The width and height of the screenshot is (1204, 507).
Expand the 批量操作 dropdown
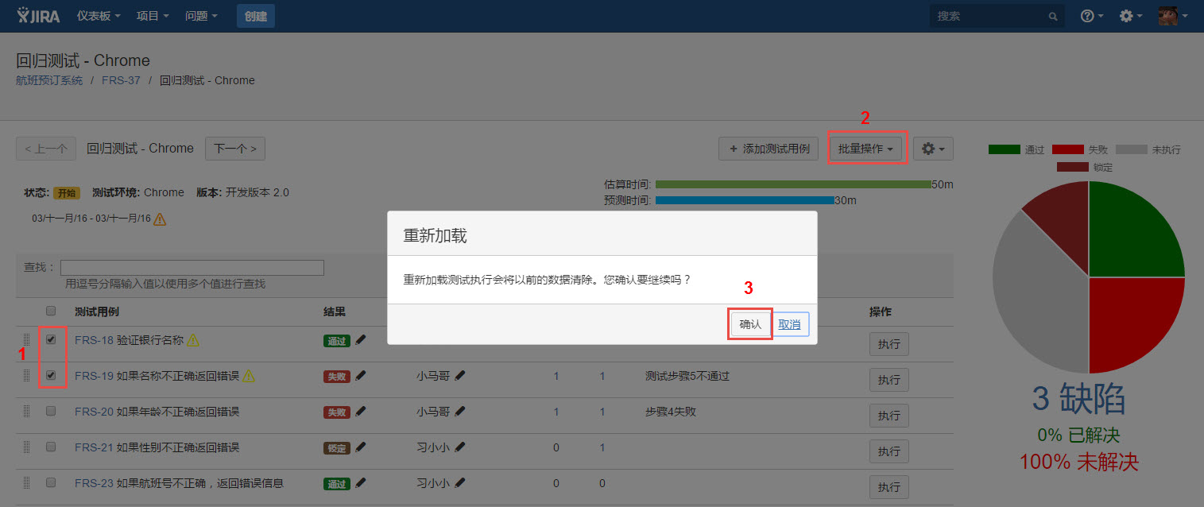[x=866, y=149]
